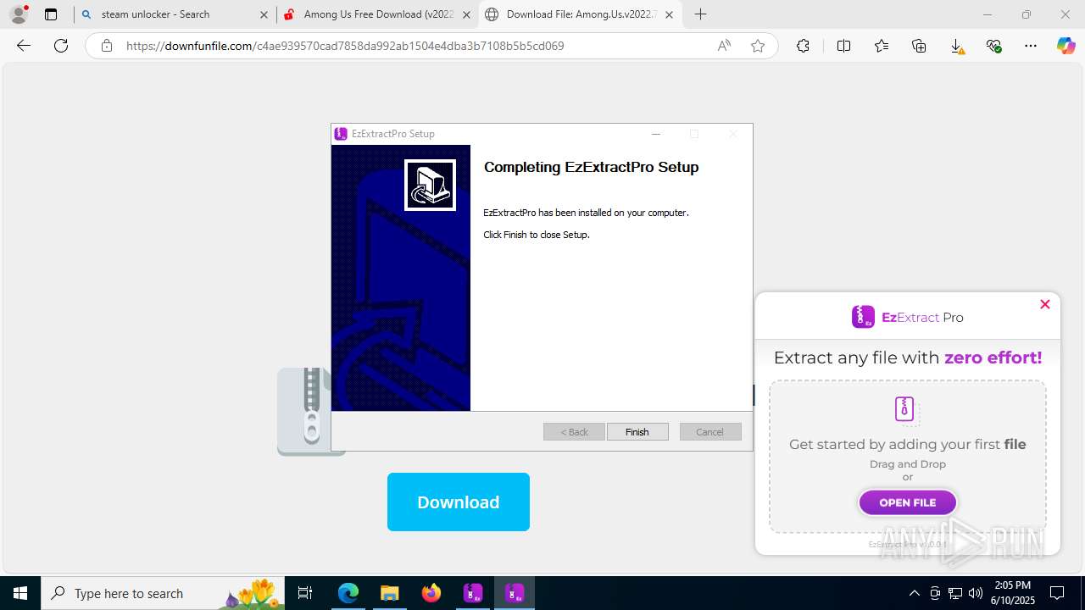
Task: Close the EzExtract Pro popup
Action: tap(1045, 304)
